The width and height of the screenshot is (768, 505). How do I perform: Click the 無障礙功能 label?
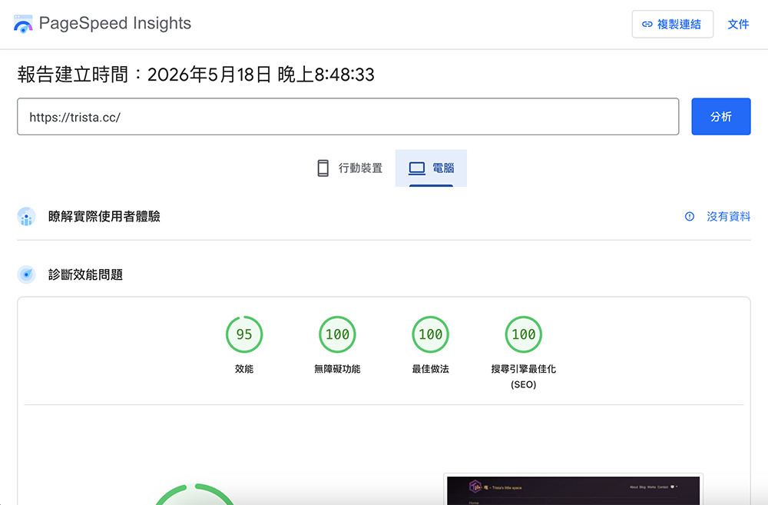point(337,369)
